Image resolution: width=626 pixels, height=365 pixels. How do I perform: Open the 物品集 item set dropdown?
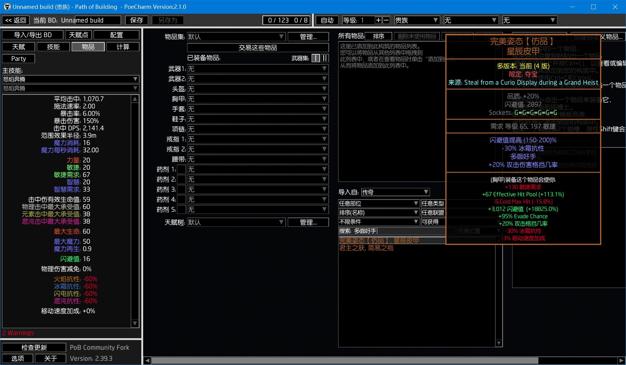point(236,37)
